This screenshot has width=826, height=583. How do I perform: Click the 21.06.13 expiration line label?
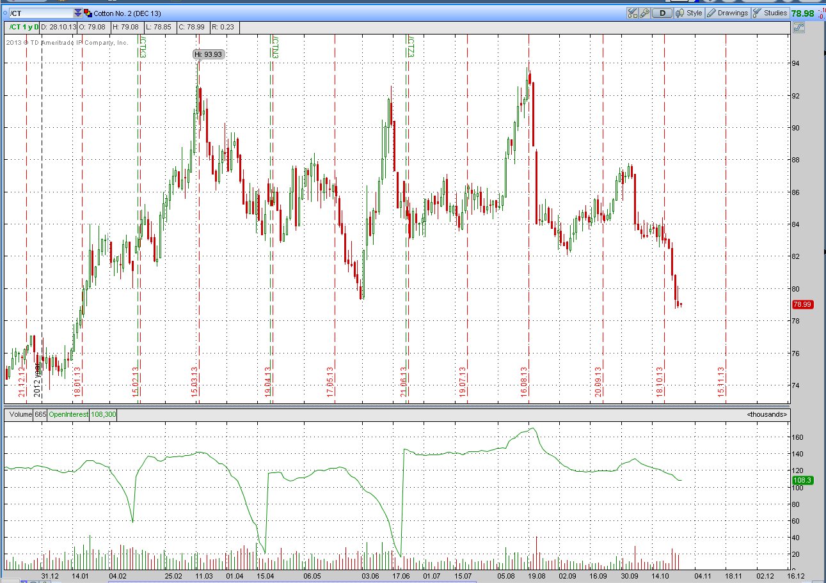[x=403, y=382]
